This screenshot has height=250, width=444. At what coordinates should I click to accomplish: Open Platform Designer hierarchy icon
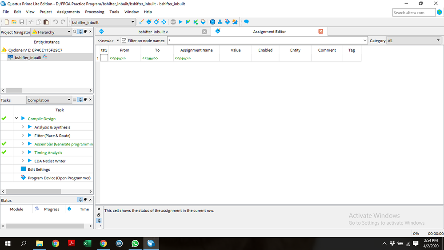pyautogui.click(x=220, y=22)
